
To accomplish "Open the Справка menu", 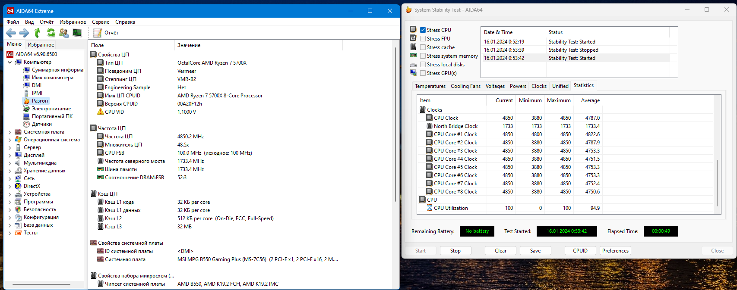I will [x=125, y=22].
